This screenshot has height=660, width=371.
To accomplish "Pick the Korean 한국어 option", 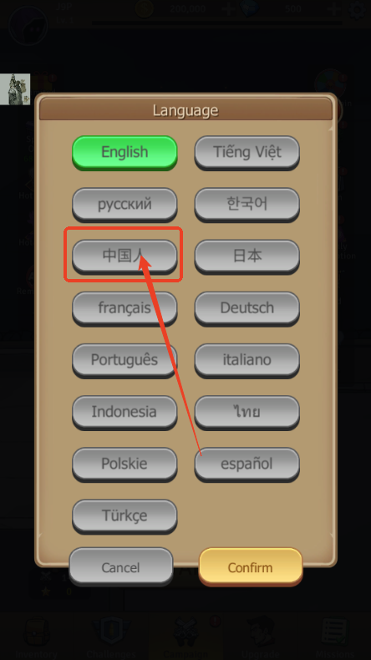I will [x=246, y=204].
